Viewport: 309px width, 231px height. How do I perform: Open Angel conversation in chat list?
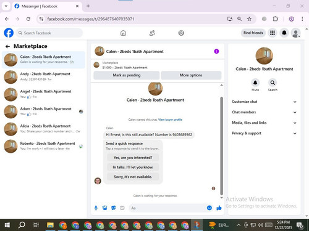[x=43, y=94]
